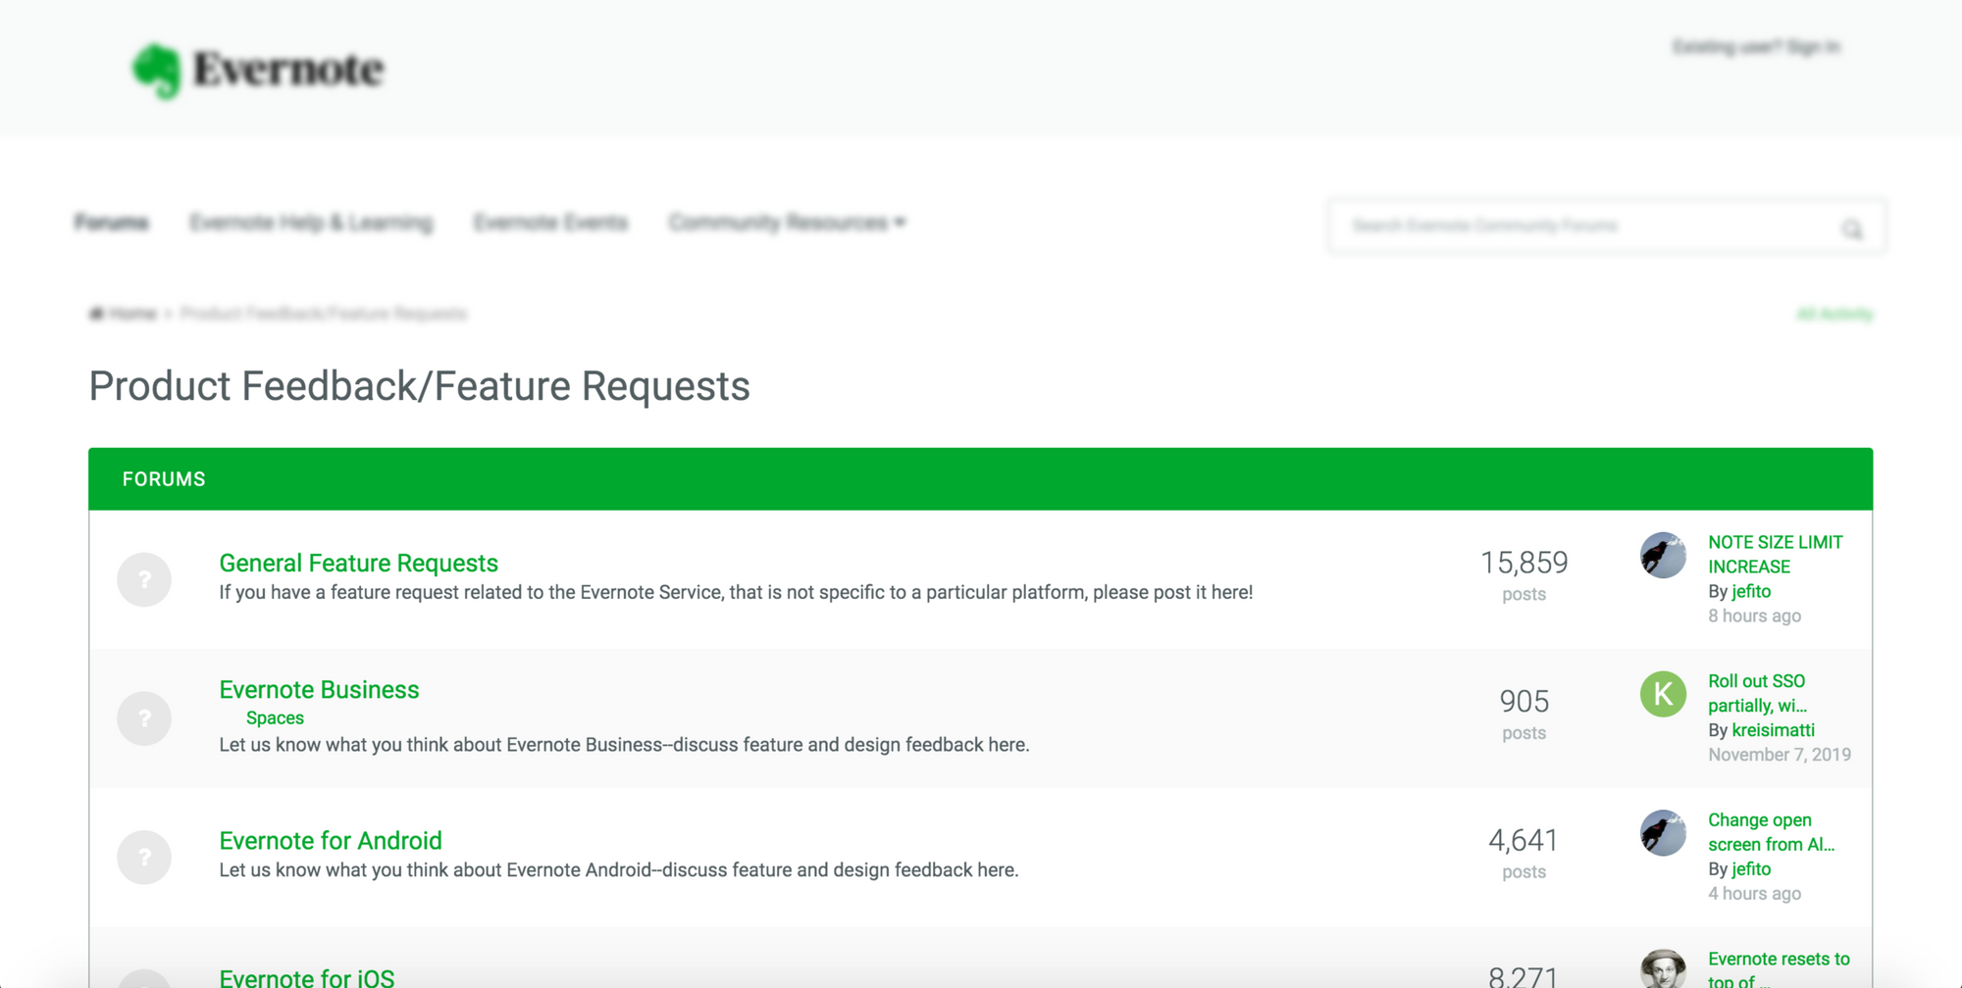The image size is (1962, 988).
Task: Open Evernote Events menu item
Action: click(550, 222)
